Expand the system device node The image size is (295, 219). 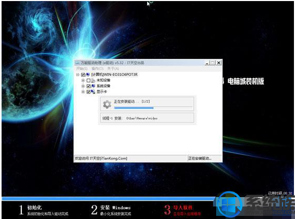(83, 86)
